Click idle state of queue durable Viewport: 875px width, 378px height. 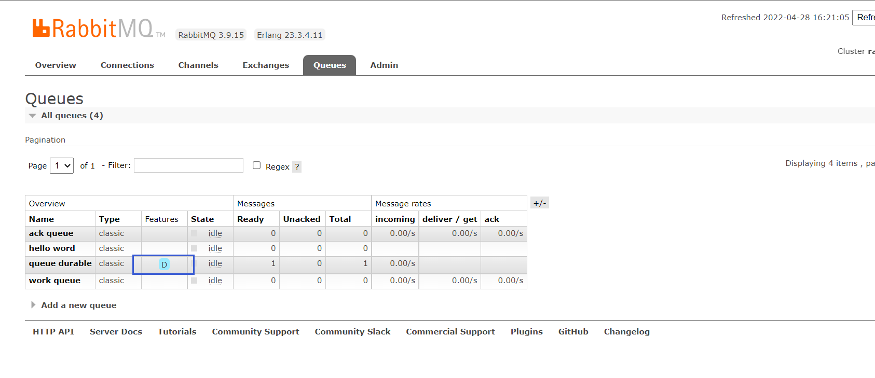pos(215,263)
